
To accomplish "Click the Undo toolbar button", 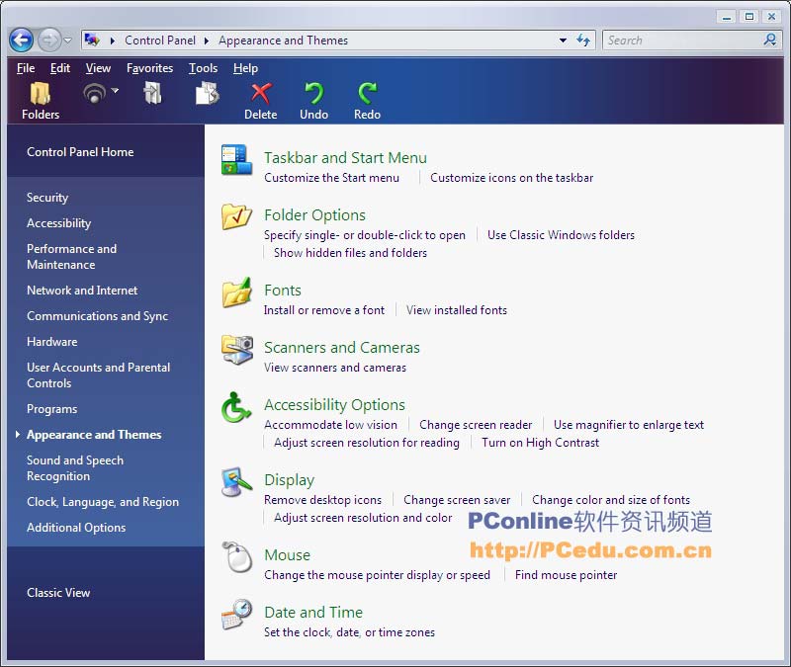I will tap(313, 101).
